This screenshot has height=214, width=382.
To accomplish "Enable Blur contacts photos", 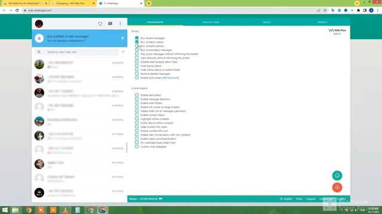I will (x=137, y=46).
